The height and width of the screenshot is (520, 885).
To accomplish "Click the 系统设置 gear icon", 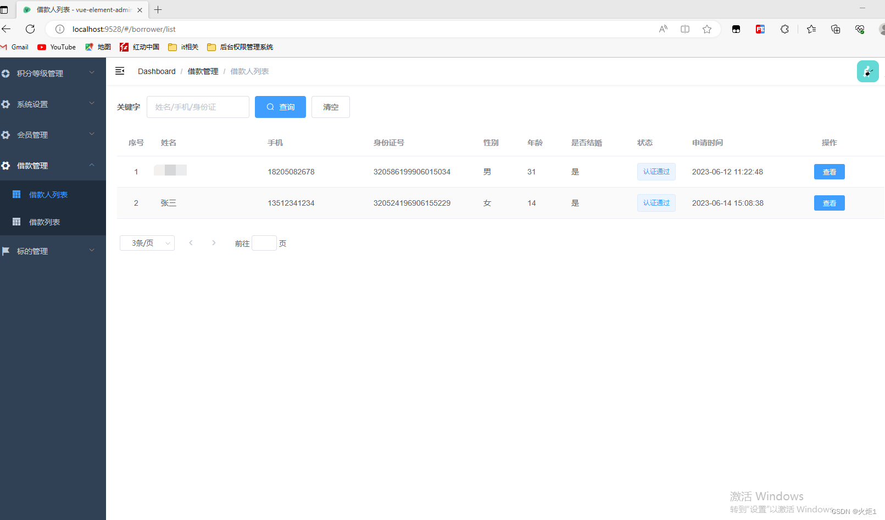I will click(5, 104).
